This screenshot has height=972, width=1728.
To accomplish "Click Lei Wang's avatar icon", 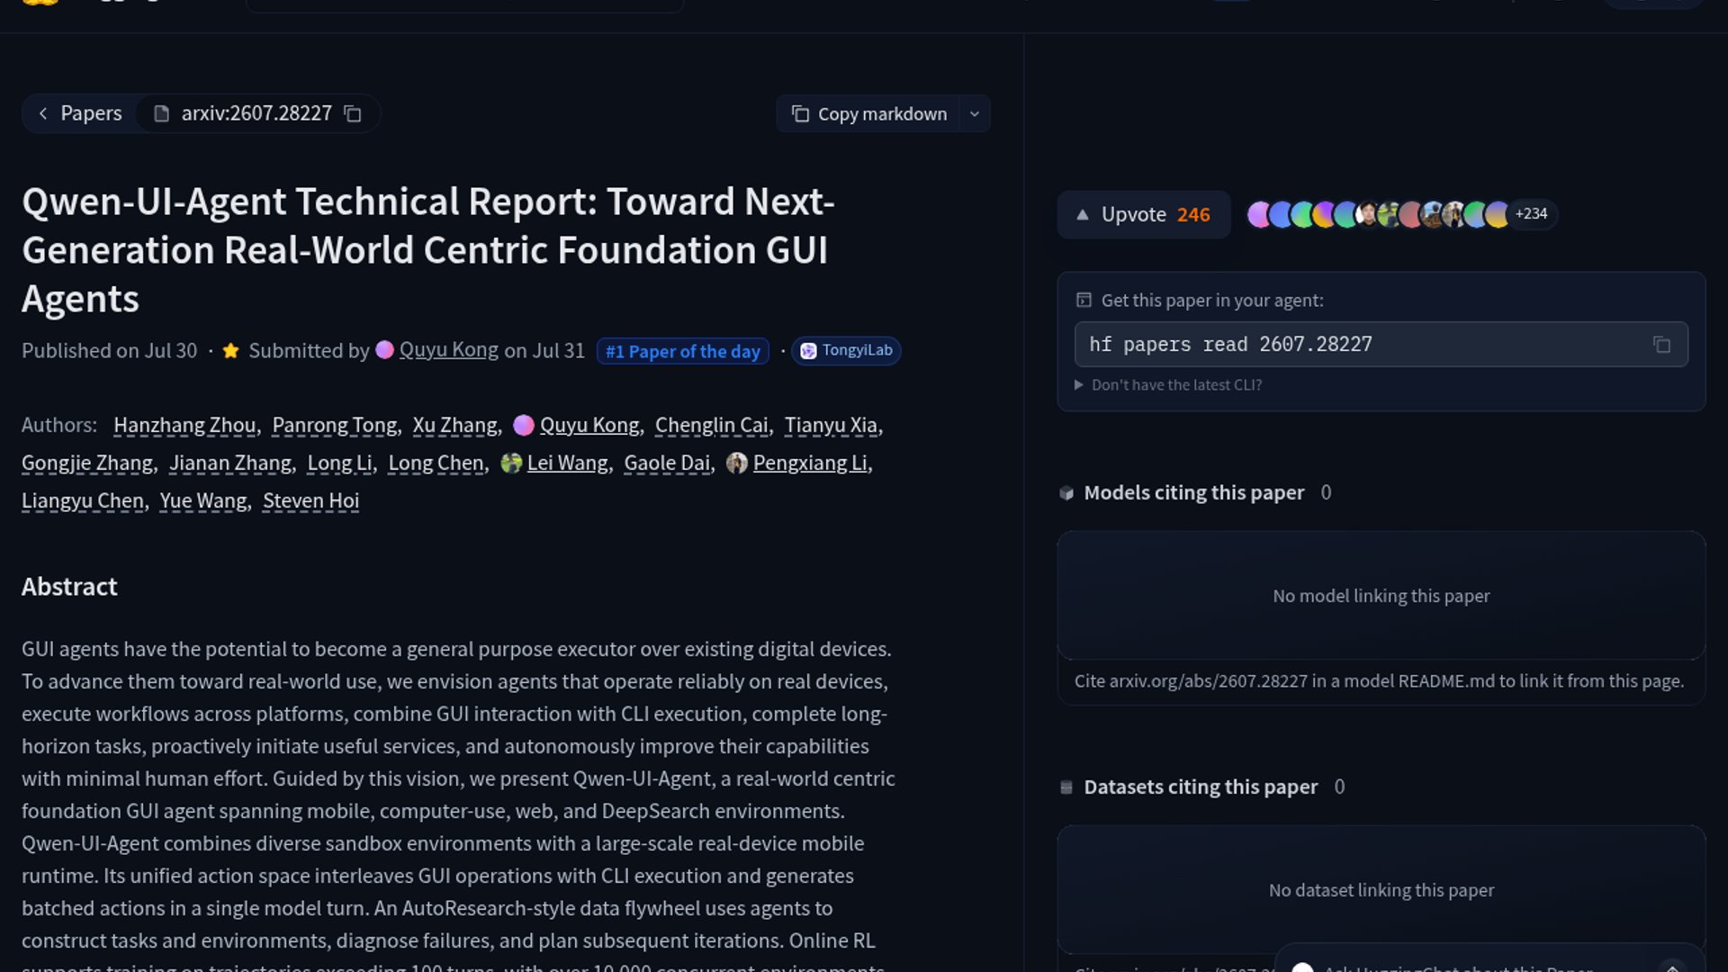I will (x=511, y=463).
